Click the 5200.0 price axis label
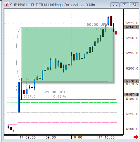Screen dimensions: 140x142 pyautogui.click(x=132, y=68)
